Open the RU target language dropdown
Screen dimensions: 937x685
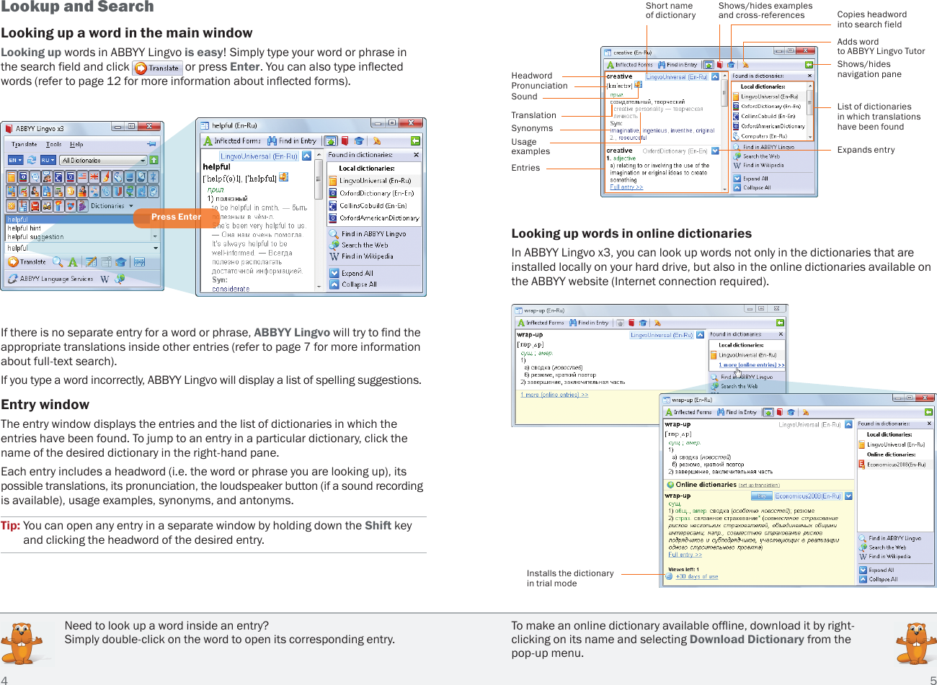(48, 160)
